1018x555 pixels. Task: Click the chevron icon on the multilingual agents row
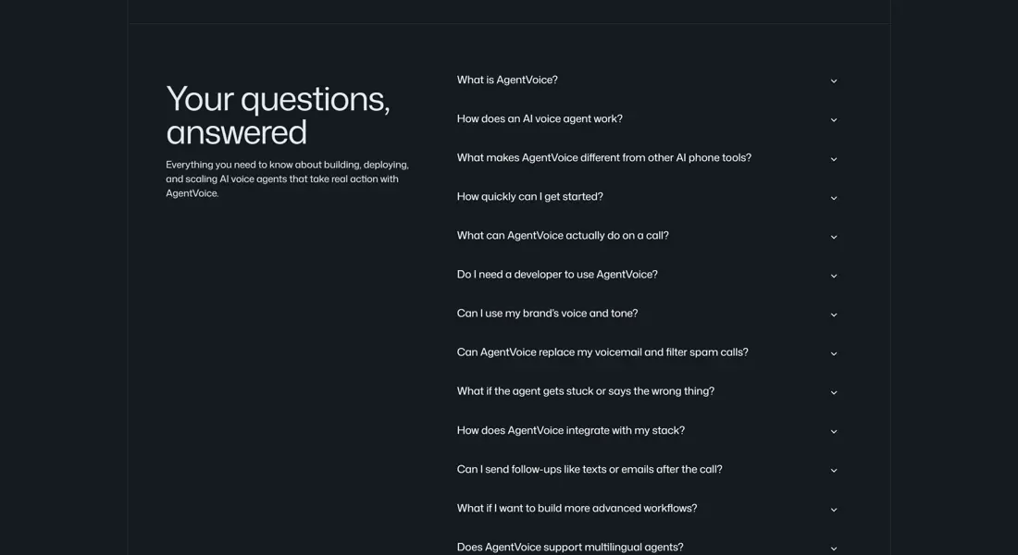click(x=833, y=546)
